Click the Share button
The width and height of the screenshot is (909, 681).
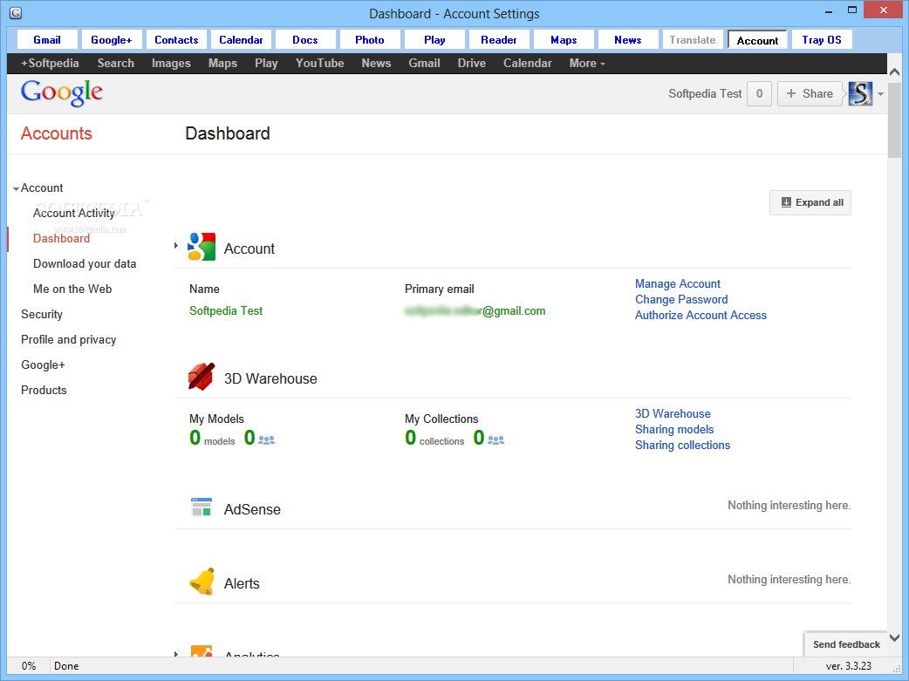coord(810,94)
